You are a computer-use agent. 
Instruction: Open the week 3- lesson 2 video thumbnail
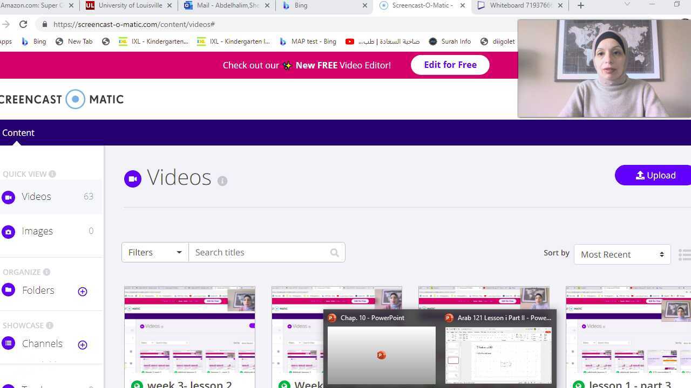coord(189,330)
